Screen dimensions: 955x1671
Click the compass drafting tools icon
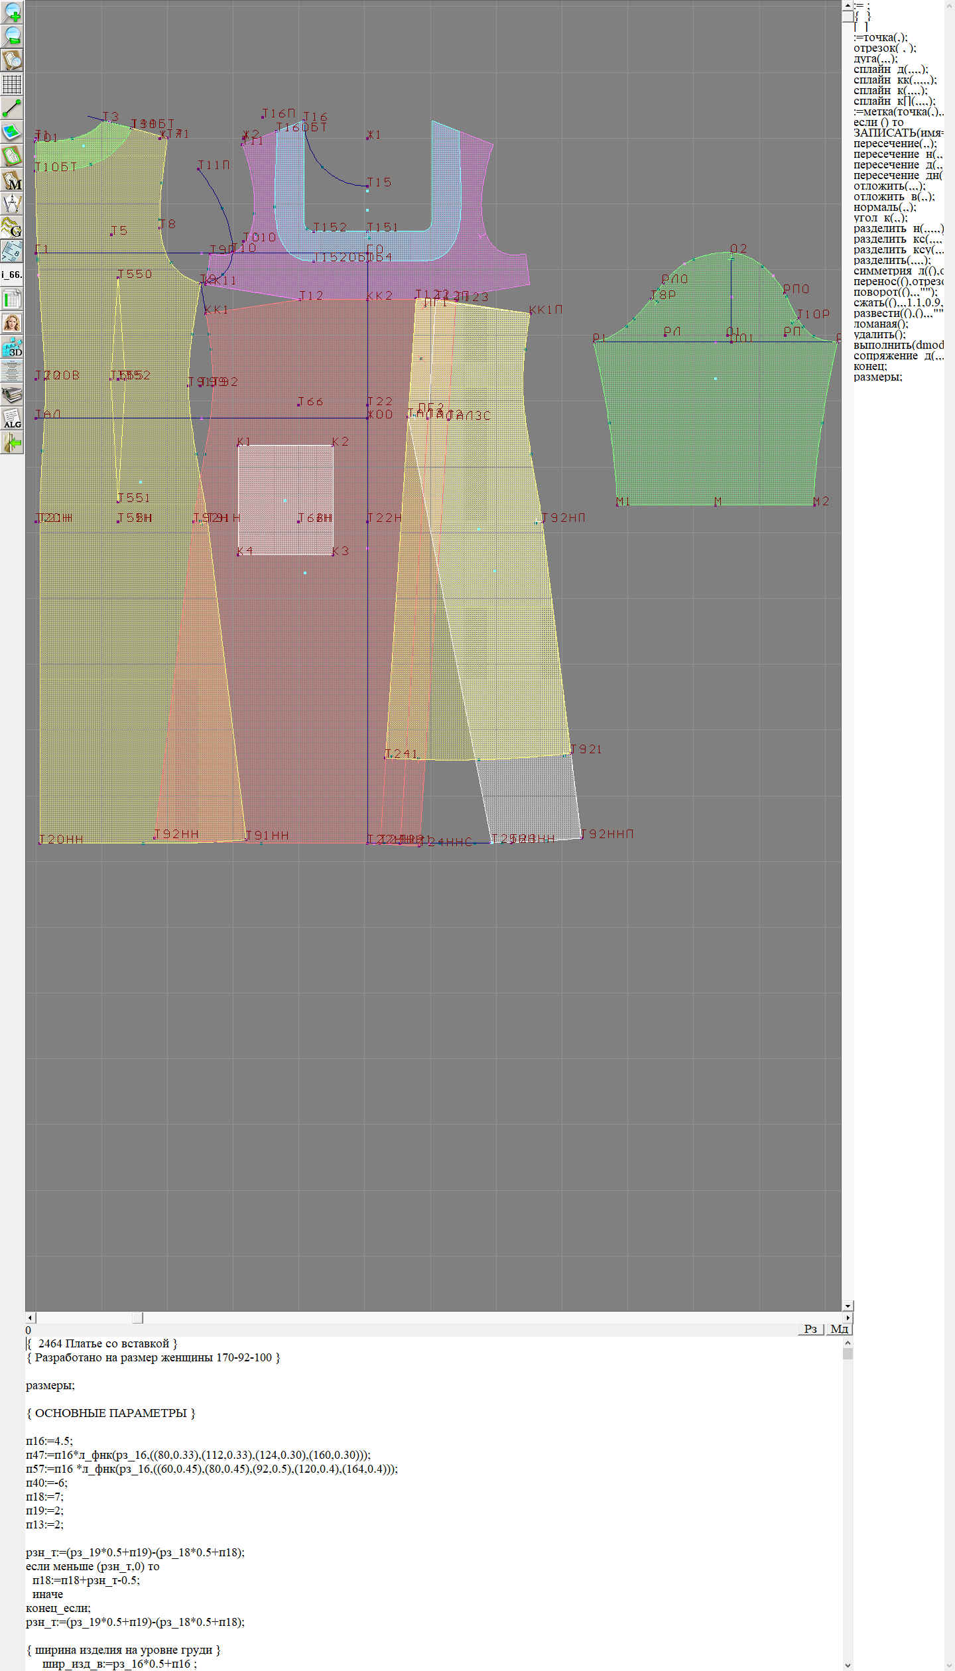(x=12, y=204)
